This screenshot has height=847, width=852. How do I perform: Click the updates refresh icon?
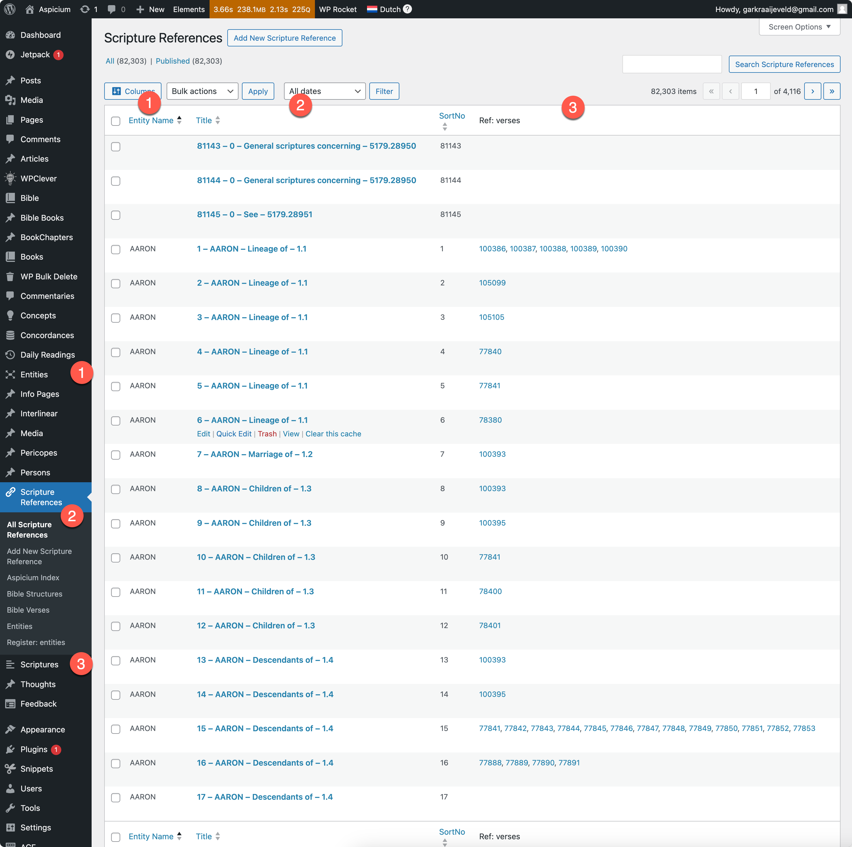click(85, 9)
